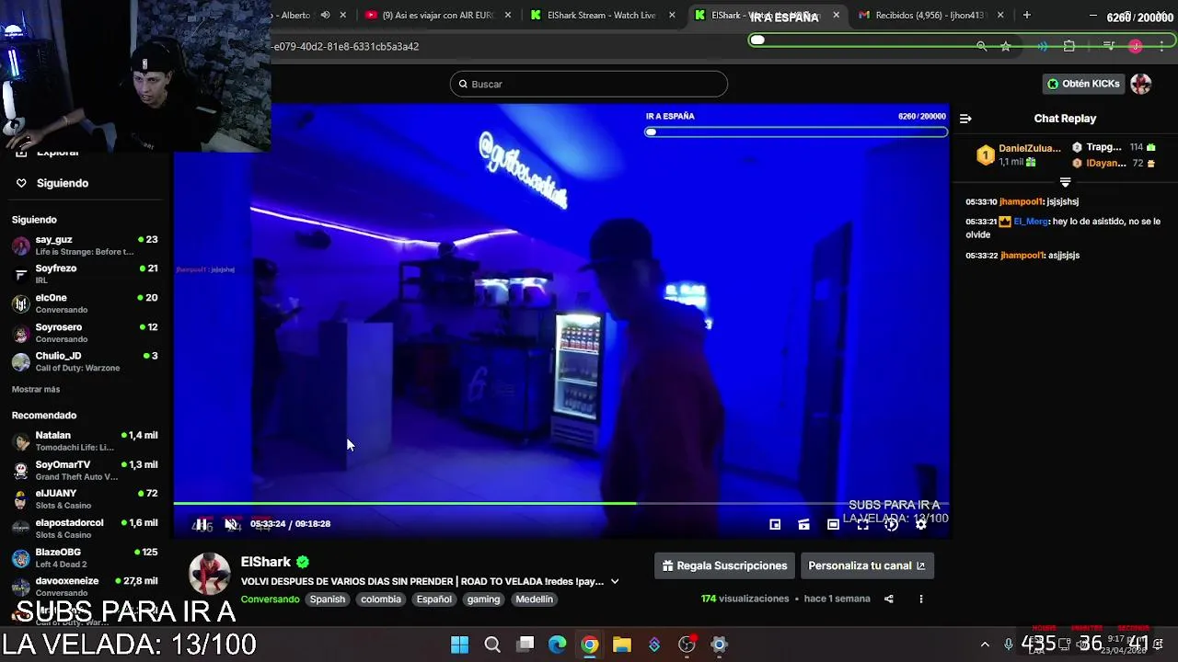Click Personaliza tu canal button
Image resolution: width=1178 pixels, height=662 pixels.
point(867,565)
